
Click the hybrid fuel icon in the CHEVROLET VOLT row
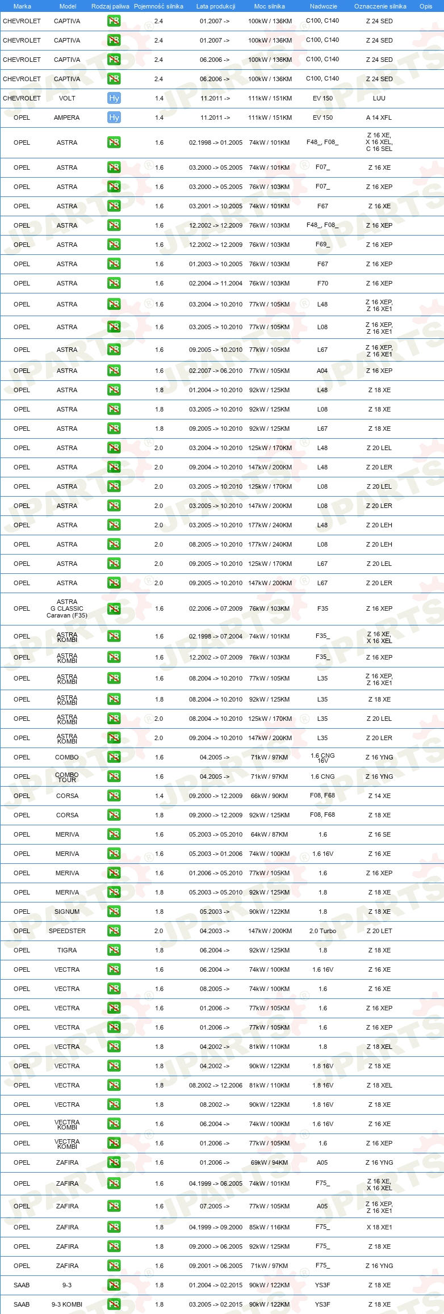(114, 98)
